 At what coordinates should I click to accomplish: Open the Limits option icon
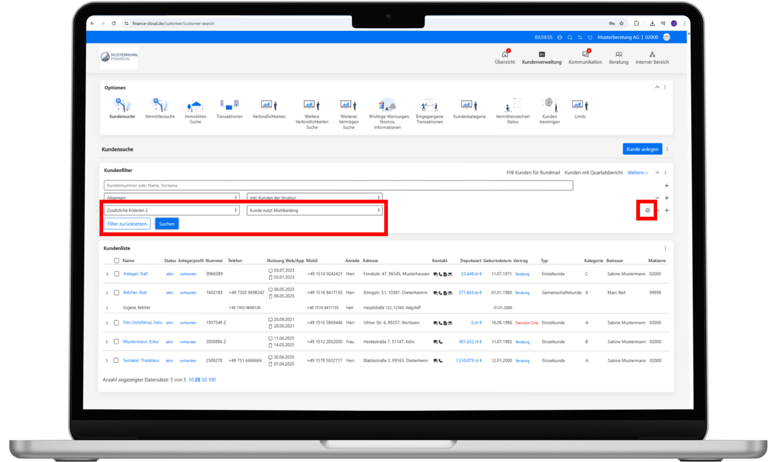tap(580, 105)
